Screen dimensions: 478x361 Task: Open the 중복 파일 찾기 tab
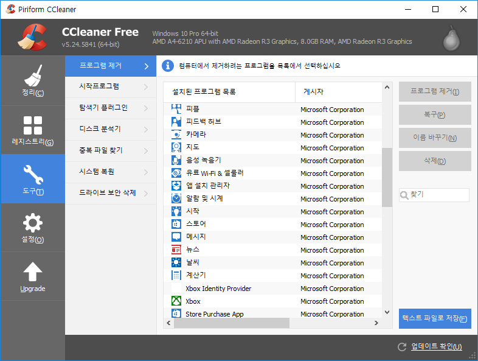111,151
